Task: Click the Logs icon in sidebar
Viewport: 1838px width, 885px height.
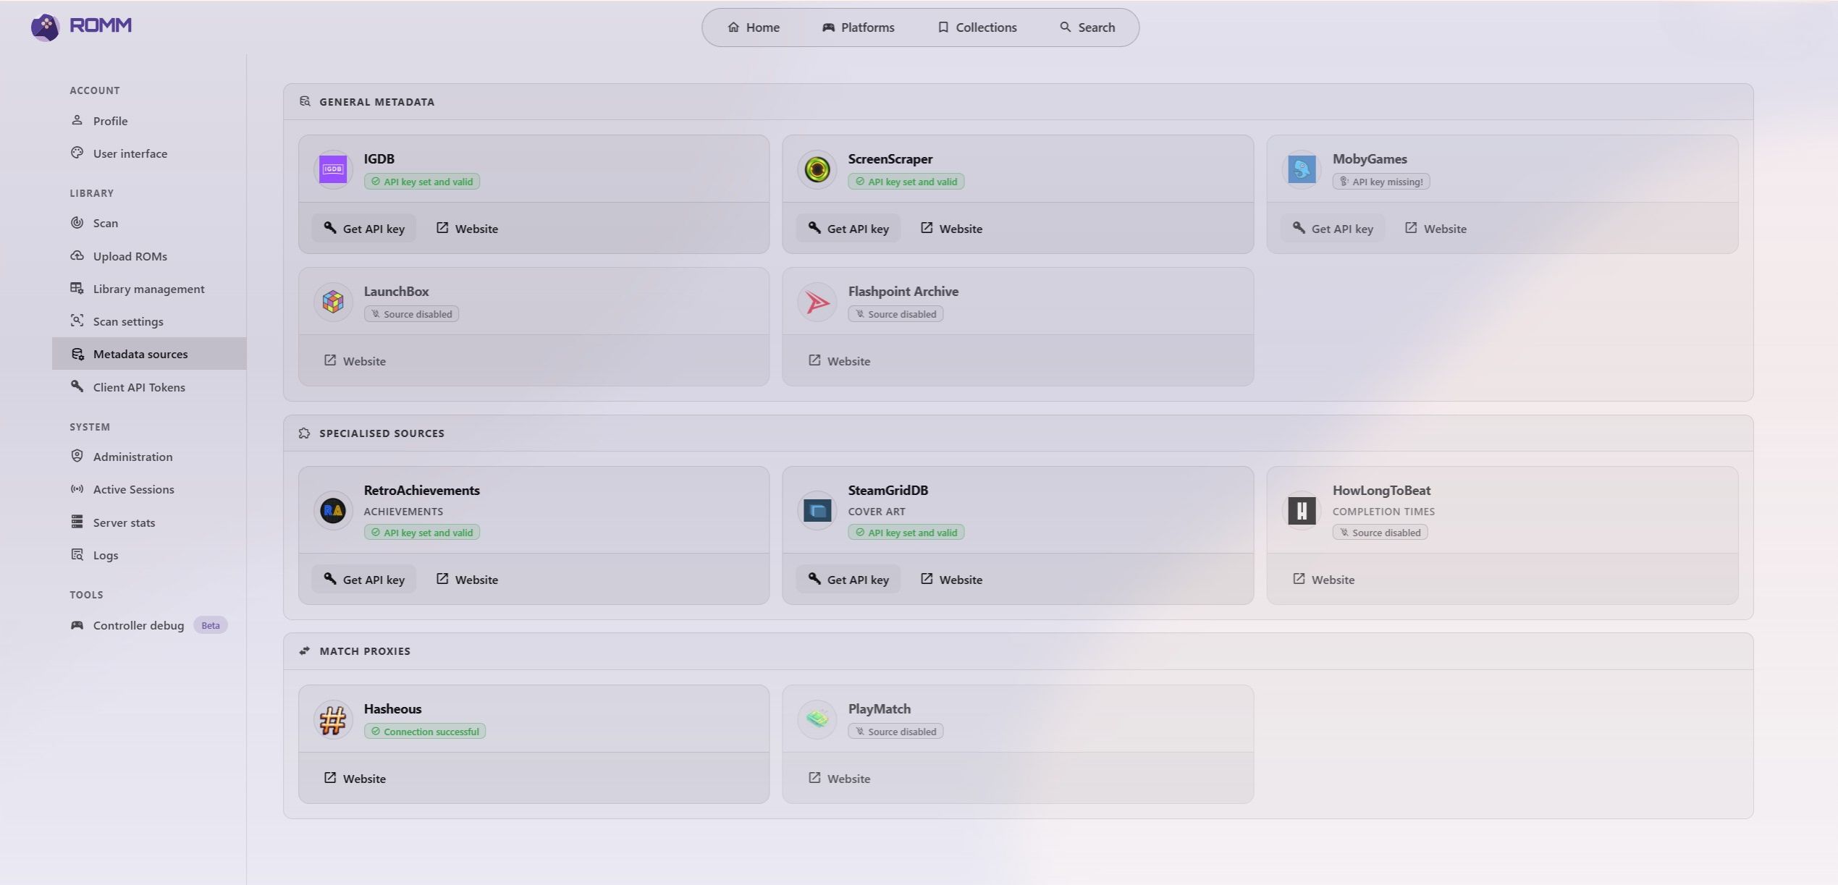Action: pos(77,554)
